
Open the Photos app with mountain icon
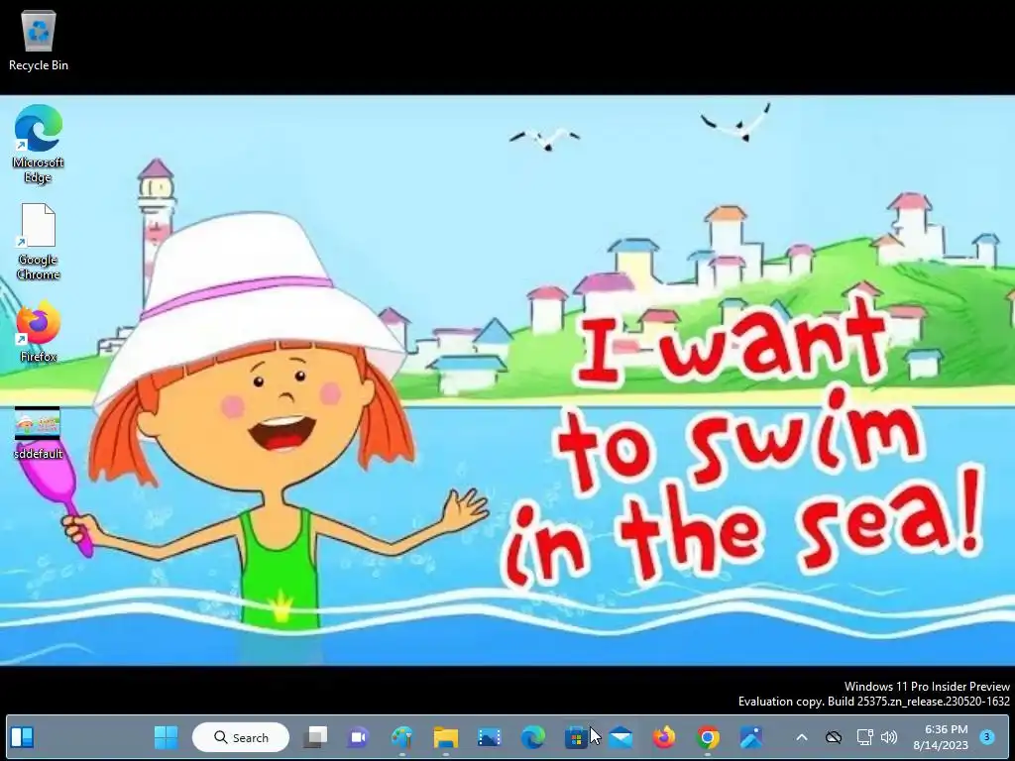click(x=751, y=737)
